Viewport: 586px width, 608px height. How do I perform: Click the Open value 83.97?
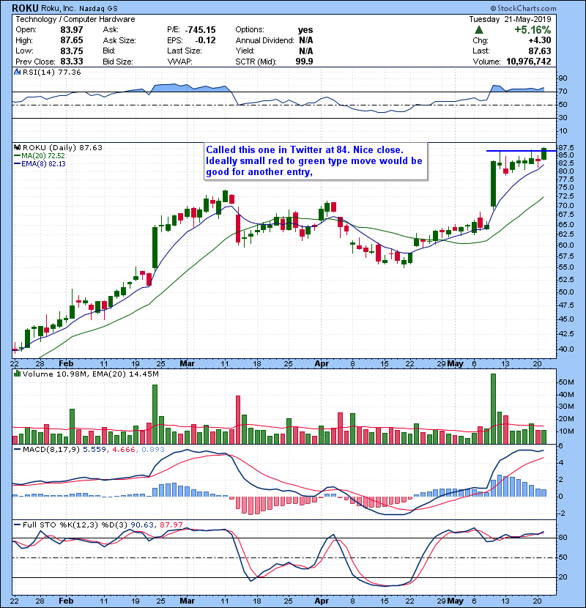[72, 30]
